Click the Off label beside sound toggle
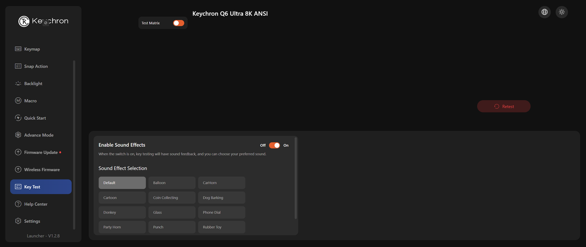The height and width of the screenshot is (247, 586). coord(263,145)
